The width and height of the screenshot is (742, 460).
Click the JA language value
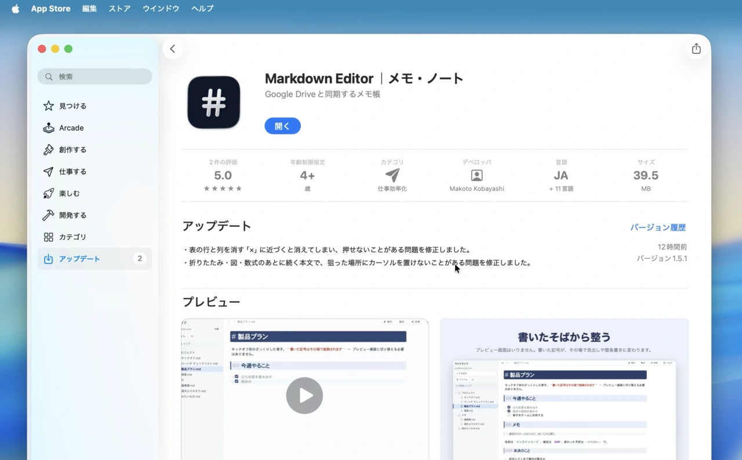[x=561, y=175]
